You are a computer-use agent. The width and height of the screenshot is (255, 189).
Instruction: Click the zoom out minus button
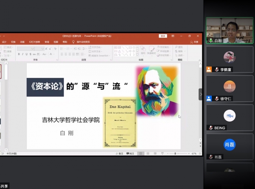pyautogui.click(x=168, y=153)
